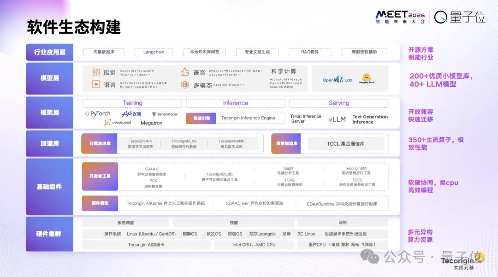Open the Serving section header
Image resolution: width=498 pixels, height=277 pixels.
pos(339,103)
